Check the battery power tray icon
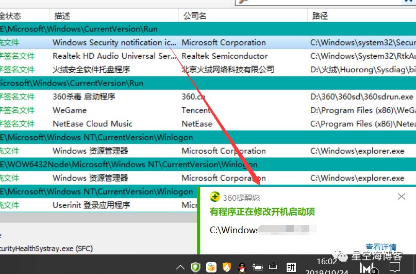 click(x=257, y=267)
